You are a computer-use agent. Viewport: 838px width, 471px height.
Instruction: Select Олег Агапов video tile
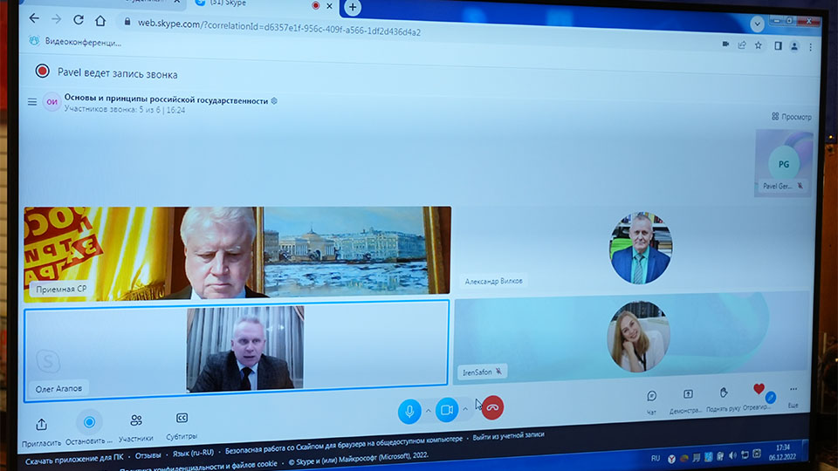coord(237,349)
